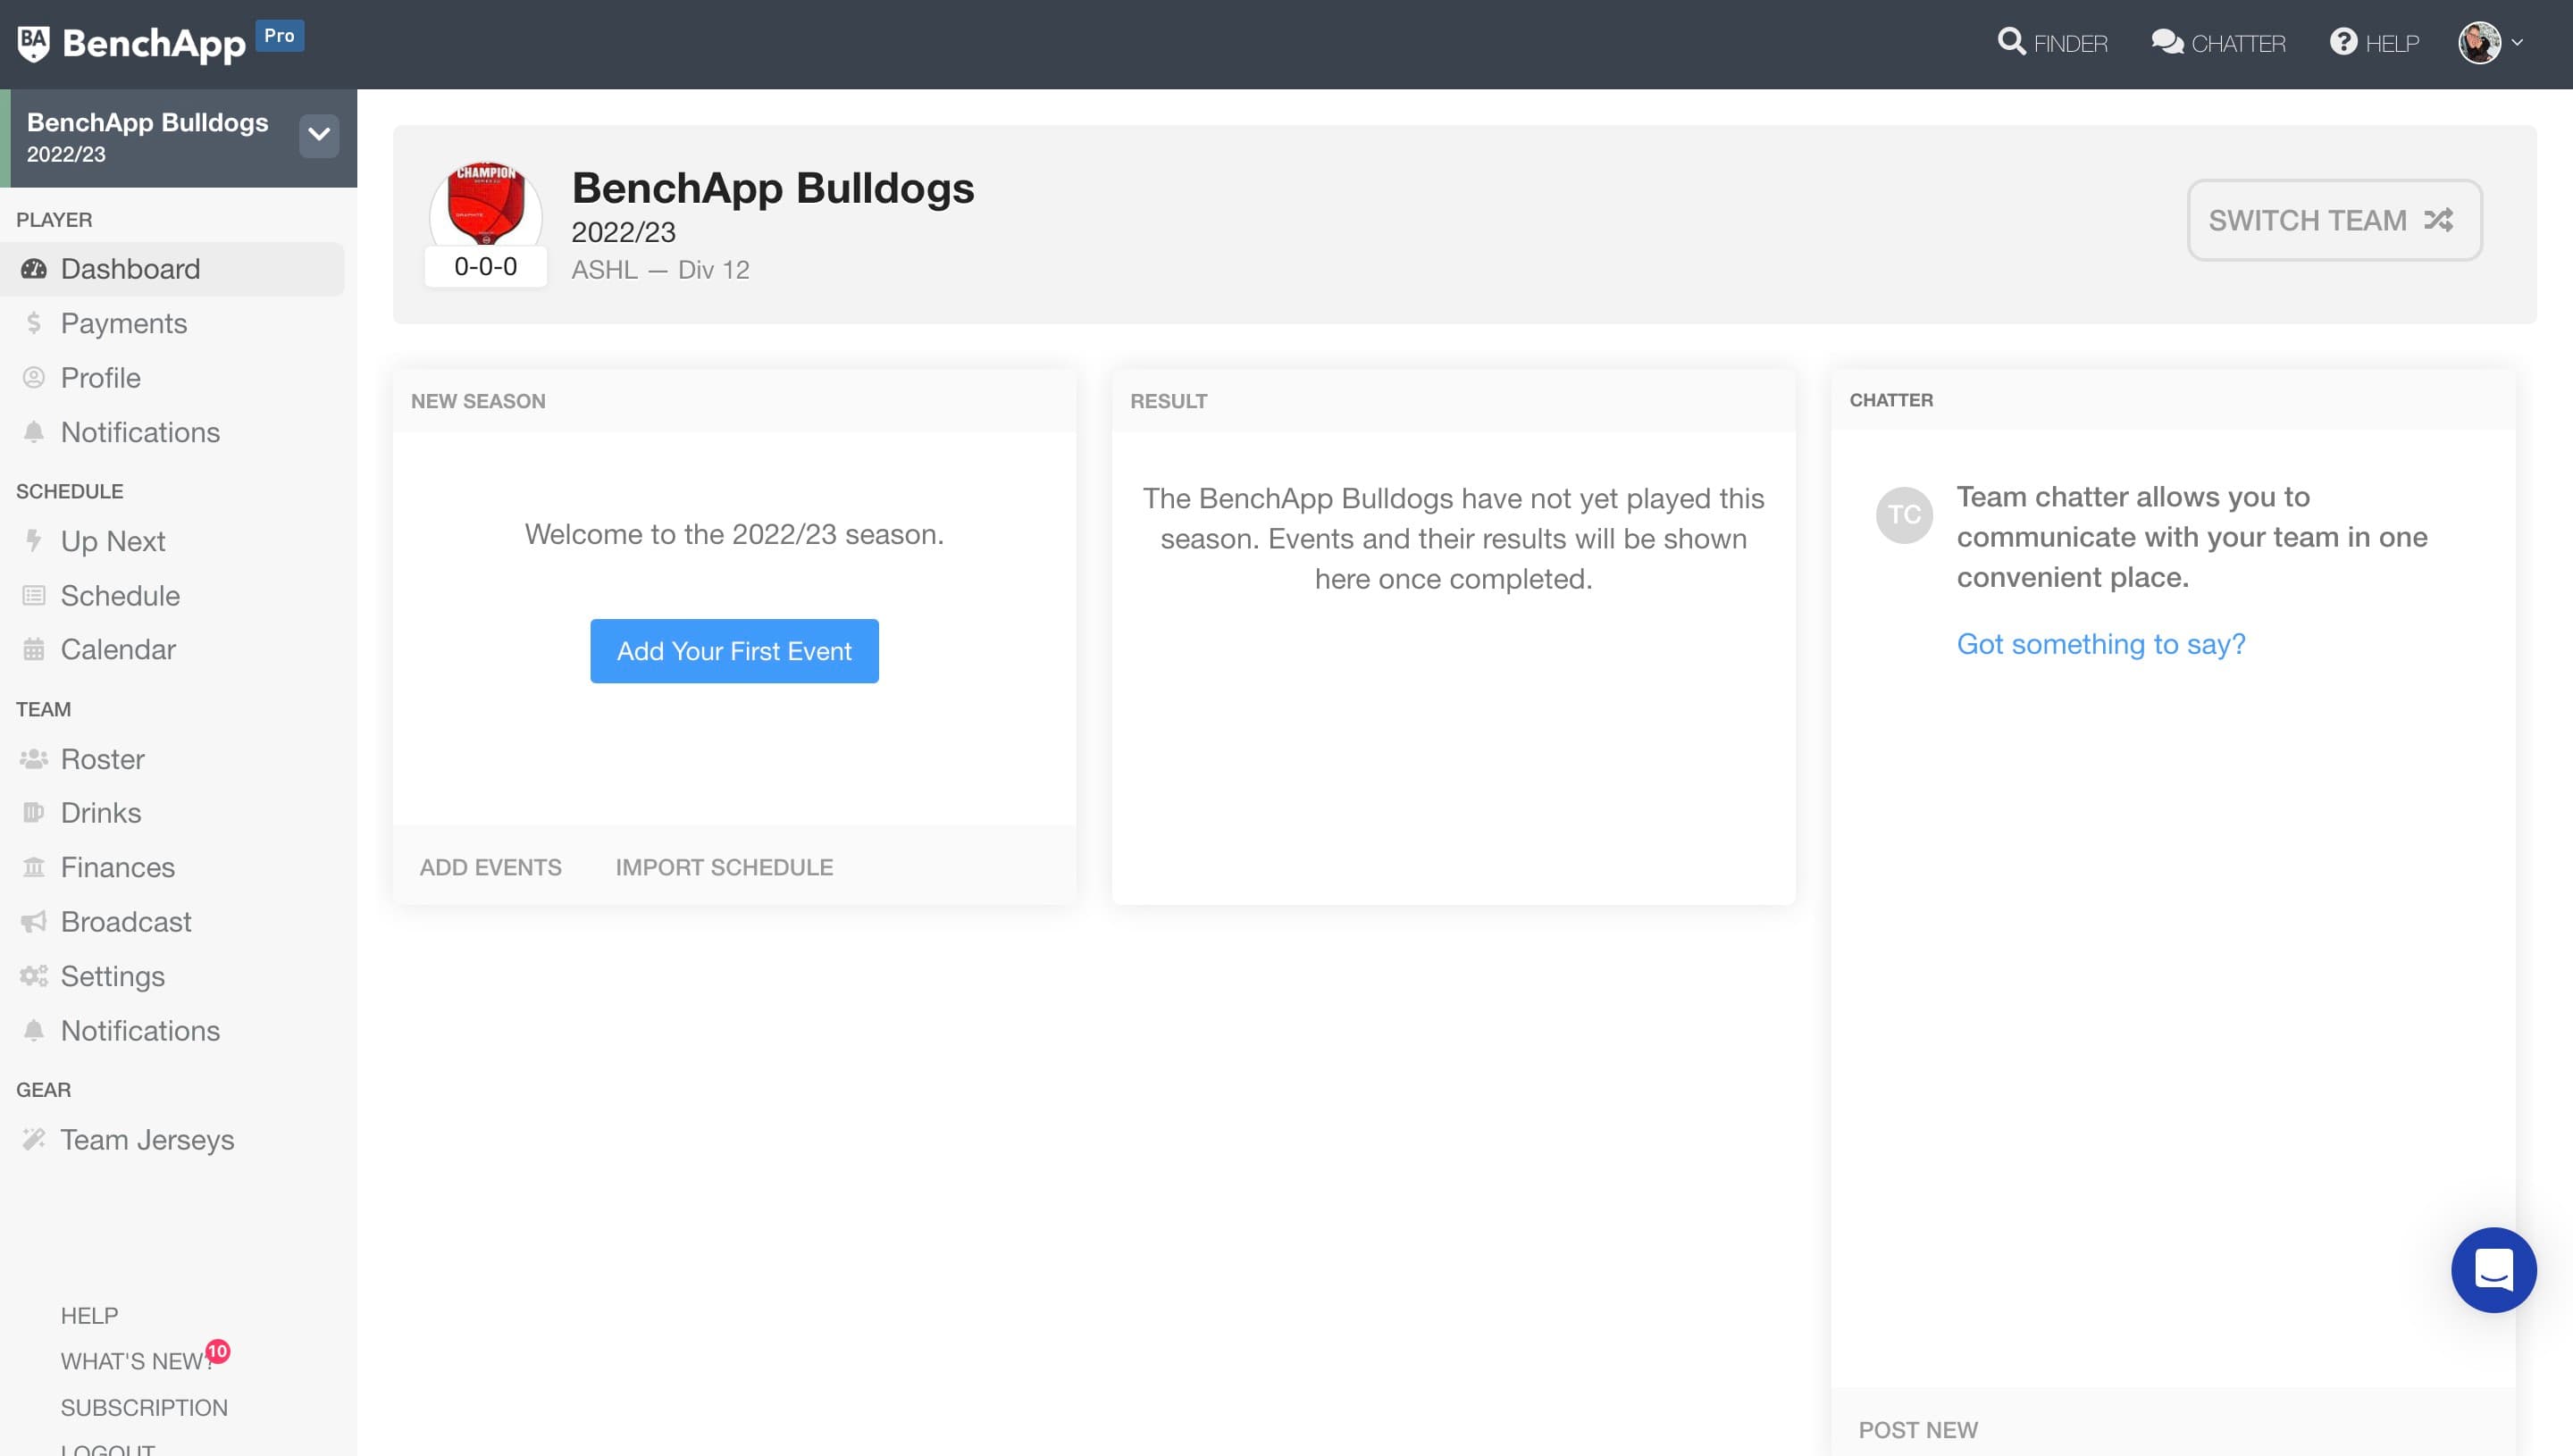Open Finances in the sidebar
The image size is (2573, 1456).
tap(118, 867)
